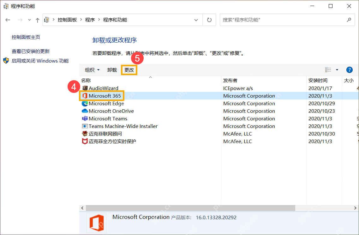The height and width of the screenshot is (235, 359).
Task: Click the horizontal scrollbar left arrow
Action: coord(82,208)
